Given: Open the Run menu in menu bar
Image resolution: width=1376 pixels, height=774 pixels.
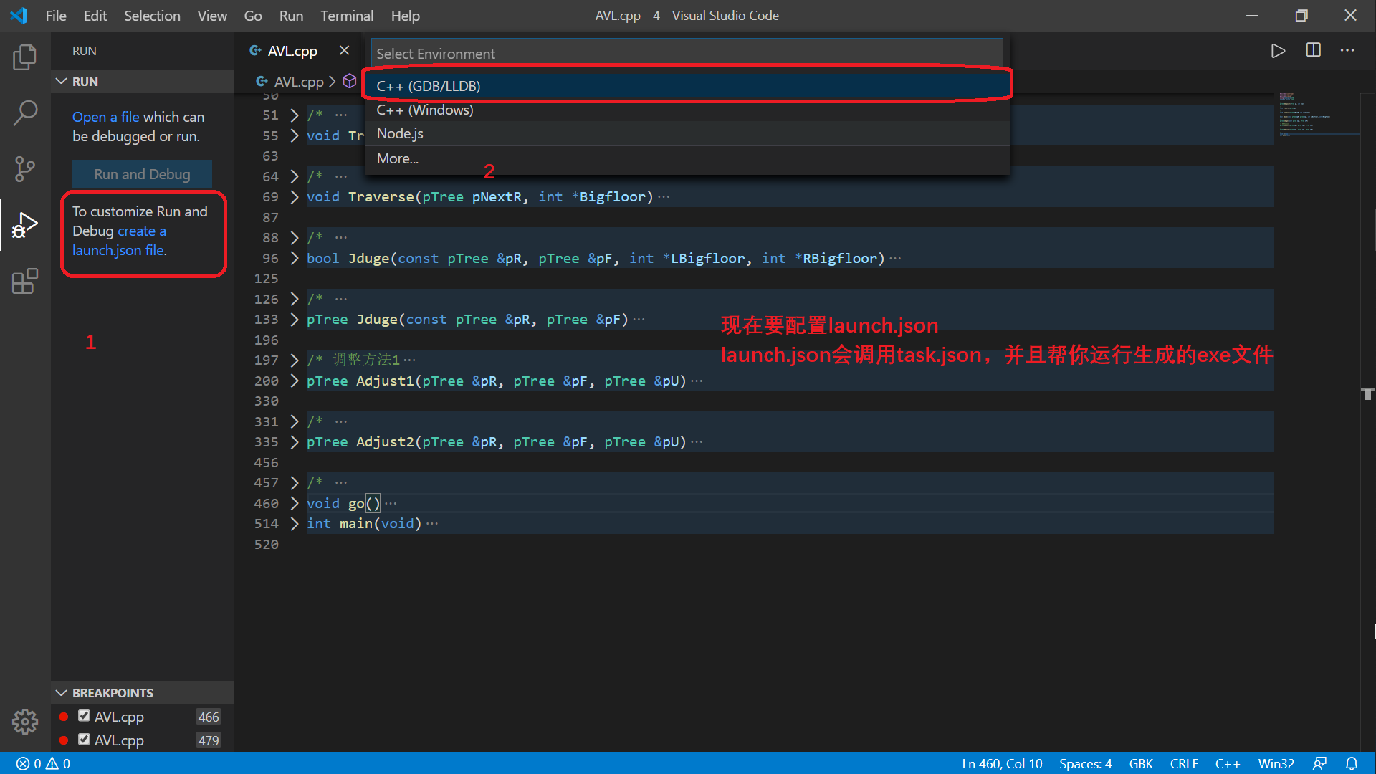Looking at the screenshot, I should pyautogui.click(x=291, y=15).
